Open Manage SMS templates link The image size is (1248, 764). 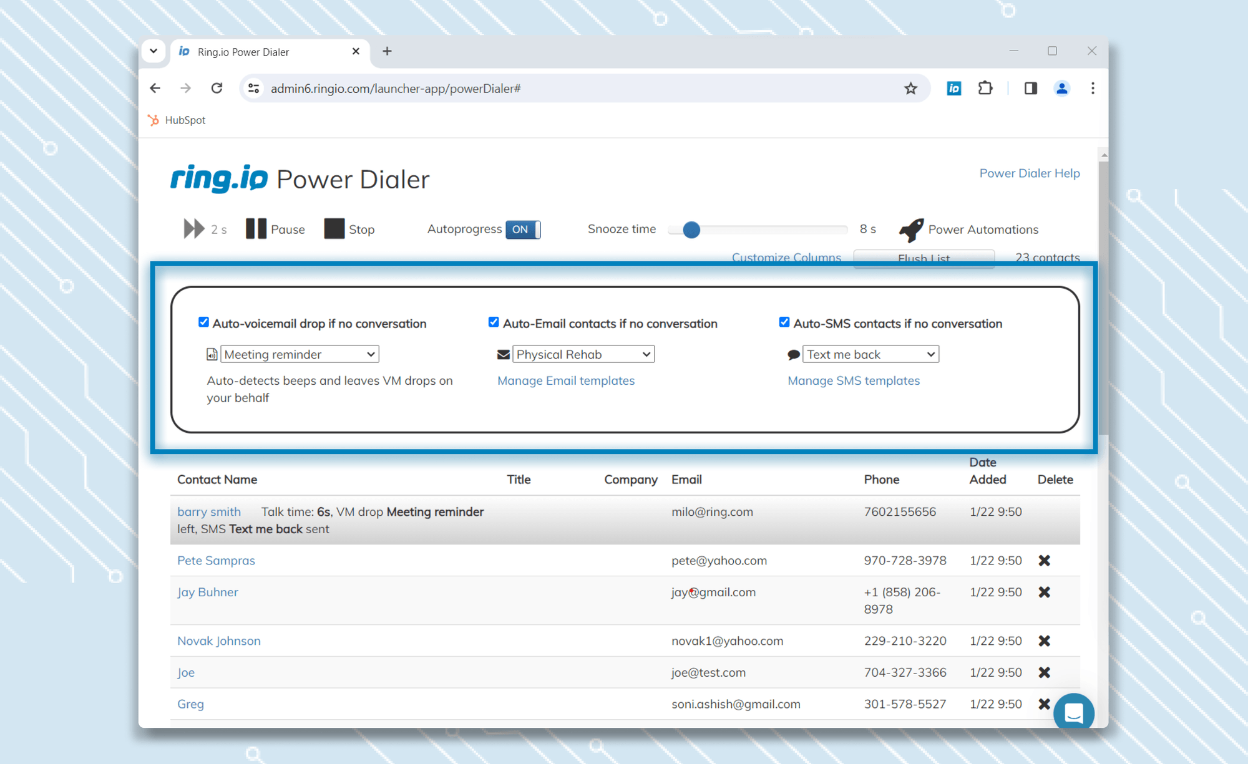[854, 380]
